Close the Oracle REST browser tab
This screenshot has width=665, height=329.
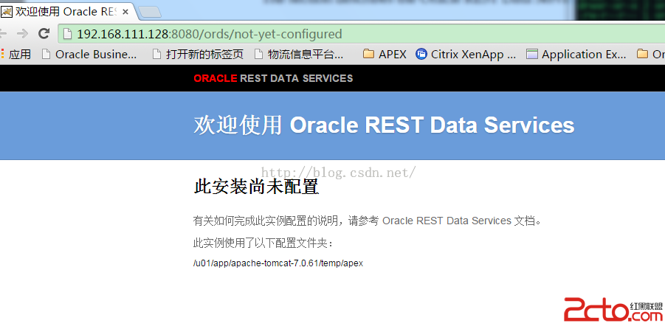(x=125, y=12)
